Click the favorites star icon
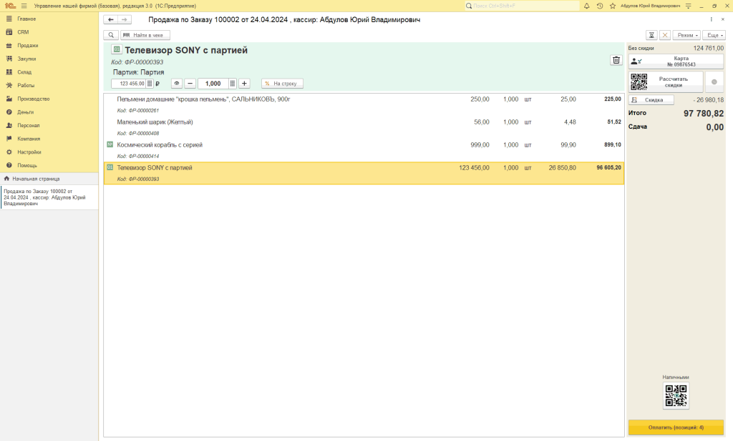 pyautogui.click(x=611, y=6)
